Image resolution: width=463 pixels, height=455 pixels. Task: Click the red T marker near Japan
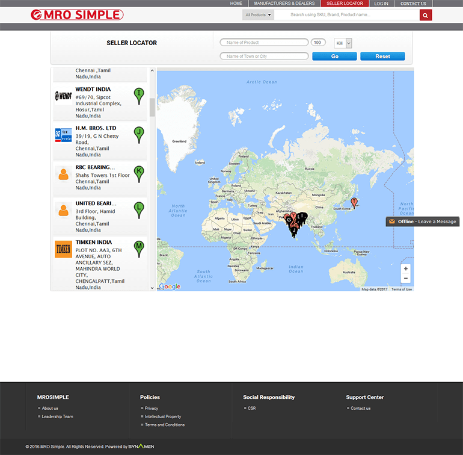(x=354, y=202)
